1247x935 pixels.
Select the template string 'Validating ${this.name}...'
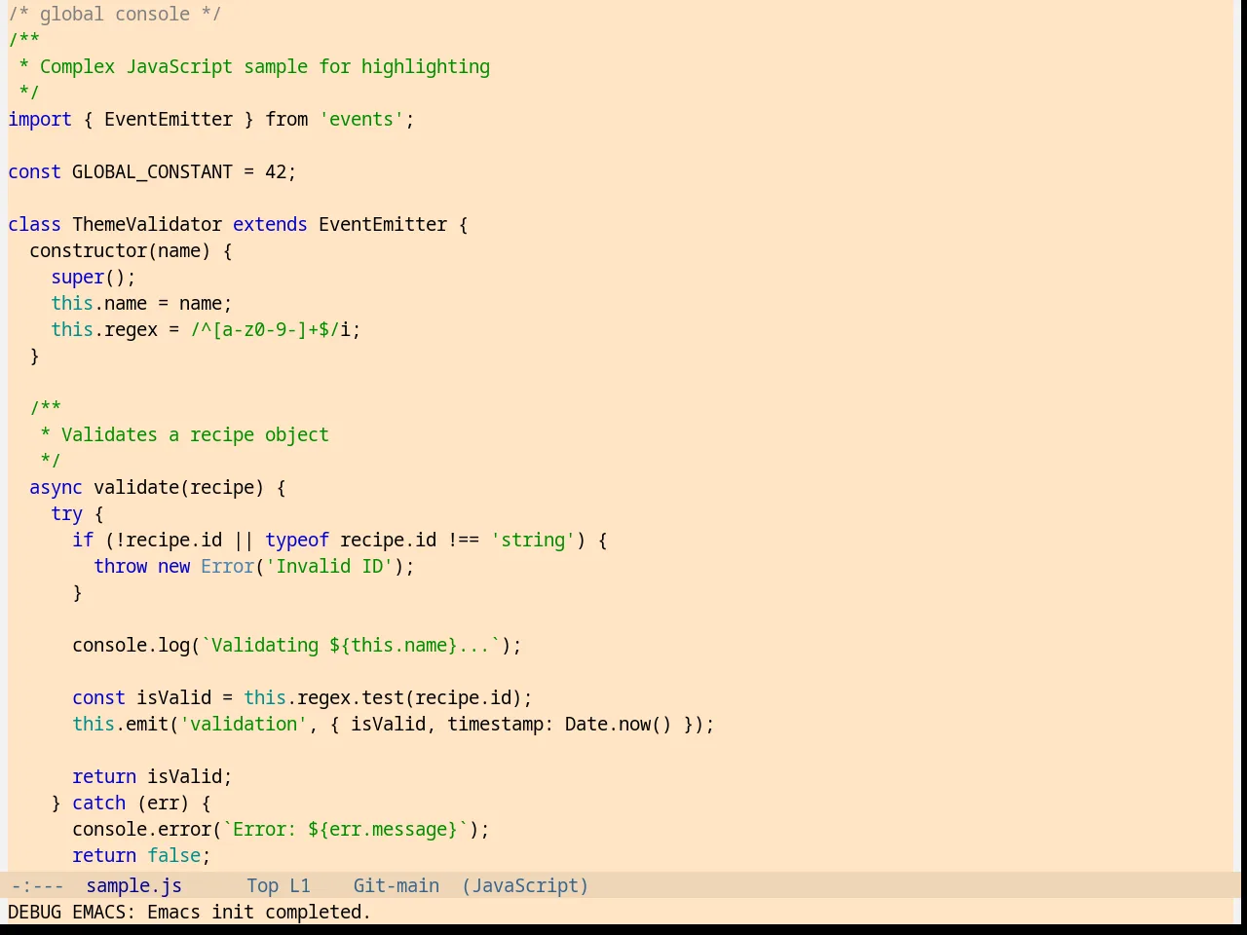coord(351,645)
